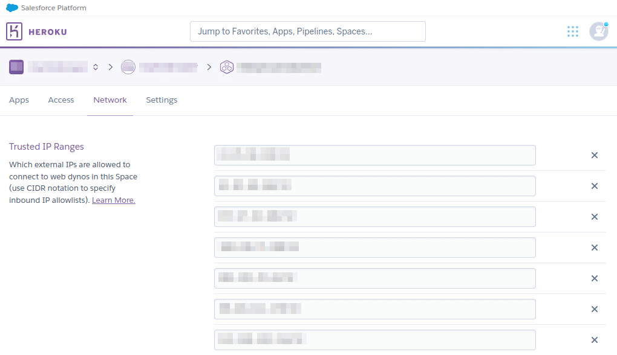
Task: Expand the account switcher chevrons
Action: 96,67
